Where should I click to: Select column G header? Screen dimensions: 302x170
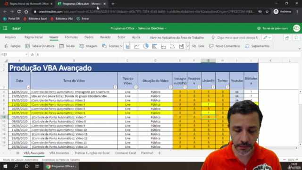coord(209,60)
